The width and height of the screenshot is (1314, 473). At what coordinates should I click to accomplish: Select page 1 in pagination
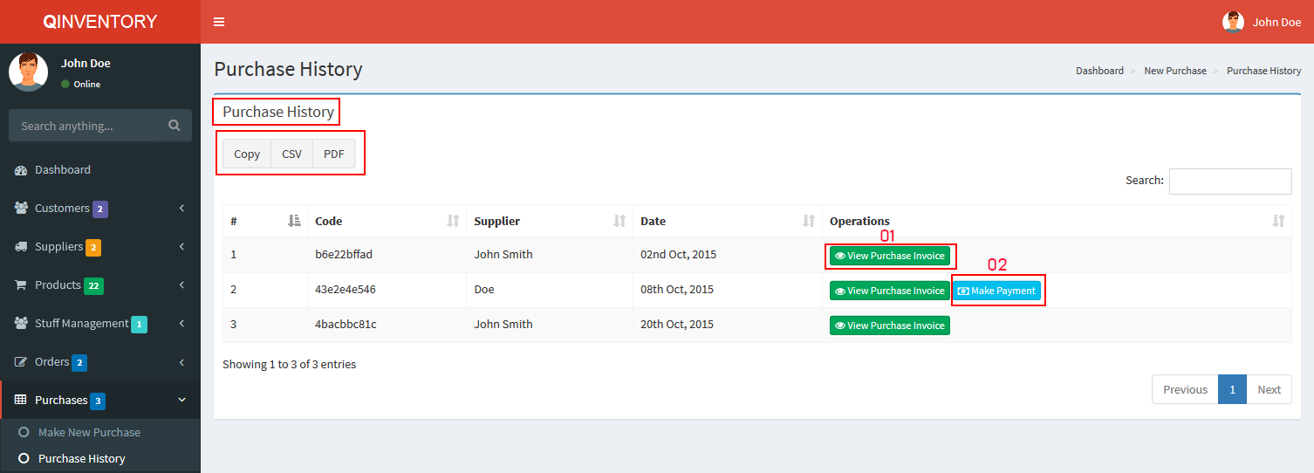pos(1232,389)
